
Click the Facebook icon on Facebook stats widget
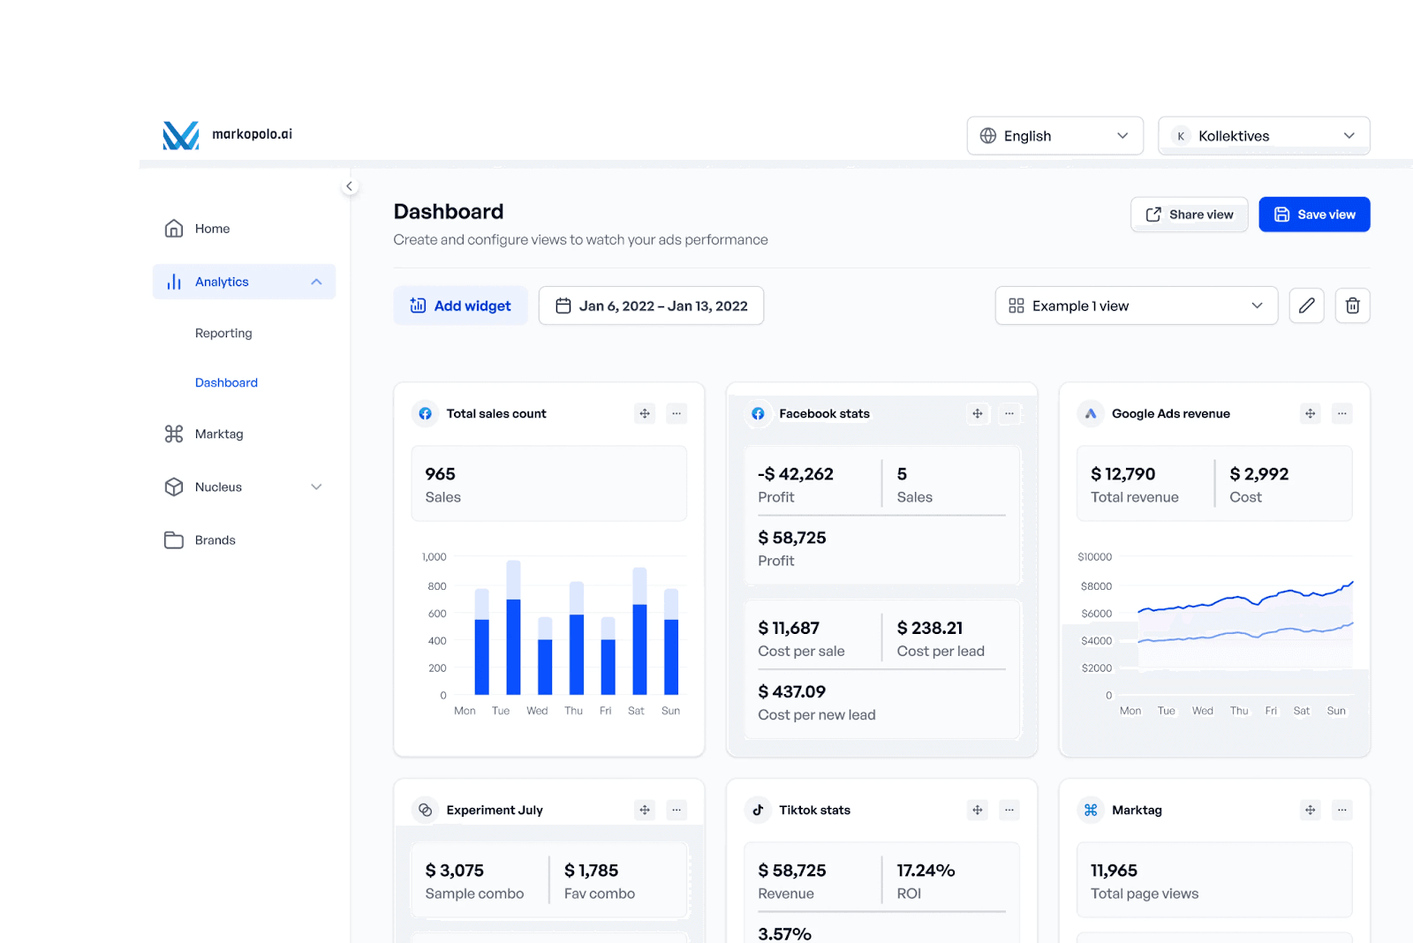pyautogui.click(x=758, y=413)
